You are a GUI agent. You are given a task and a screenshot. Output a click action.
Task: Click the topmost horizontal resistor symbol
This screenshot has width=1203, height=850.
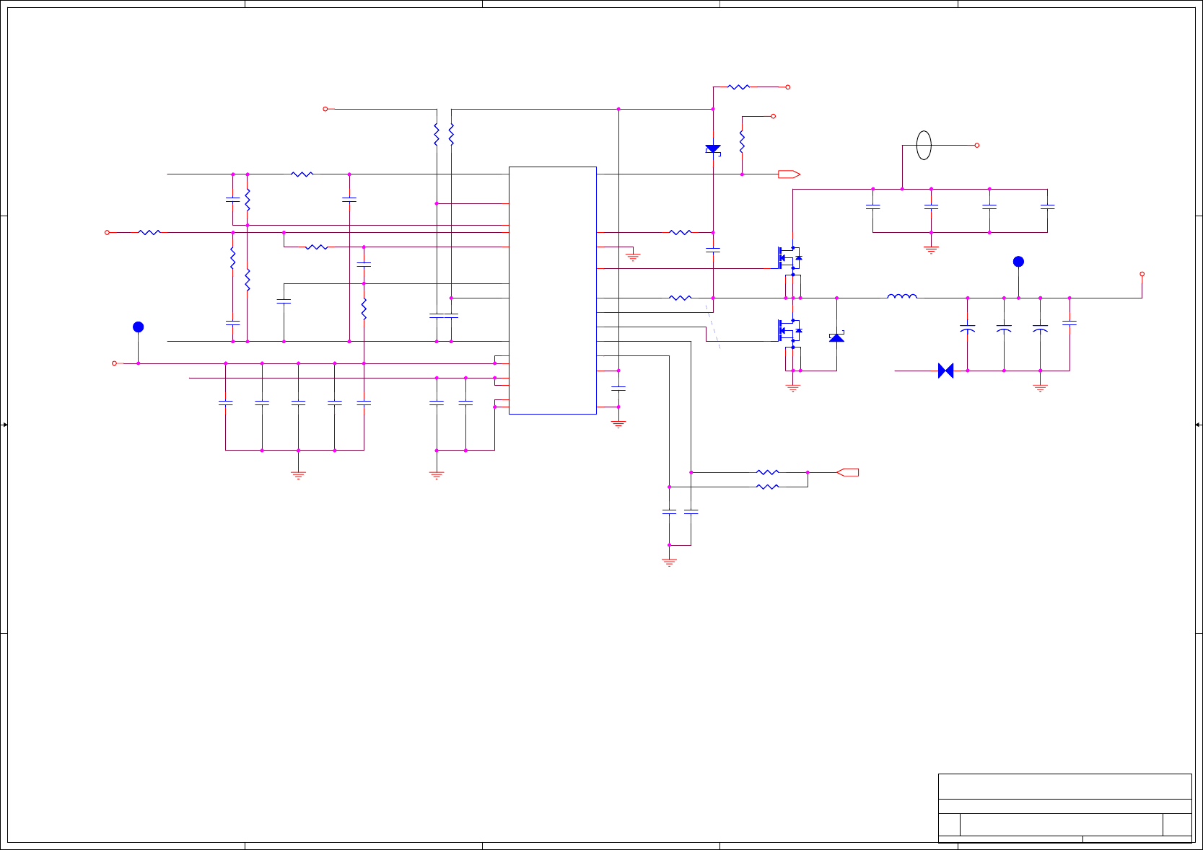tap(738, 87)
